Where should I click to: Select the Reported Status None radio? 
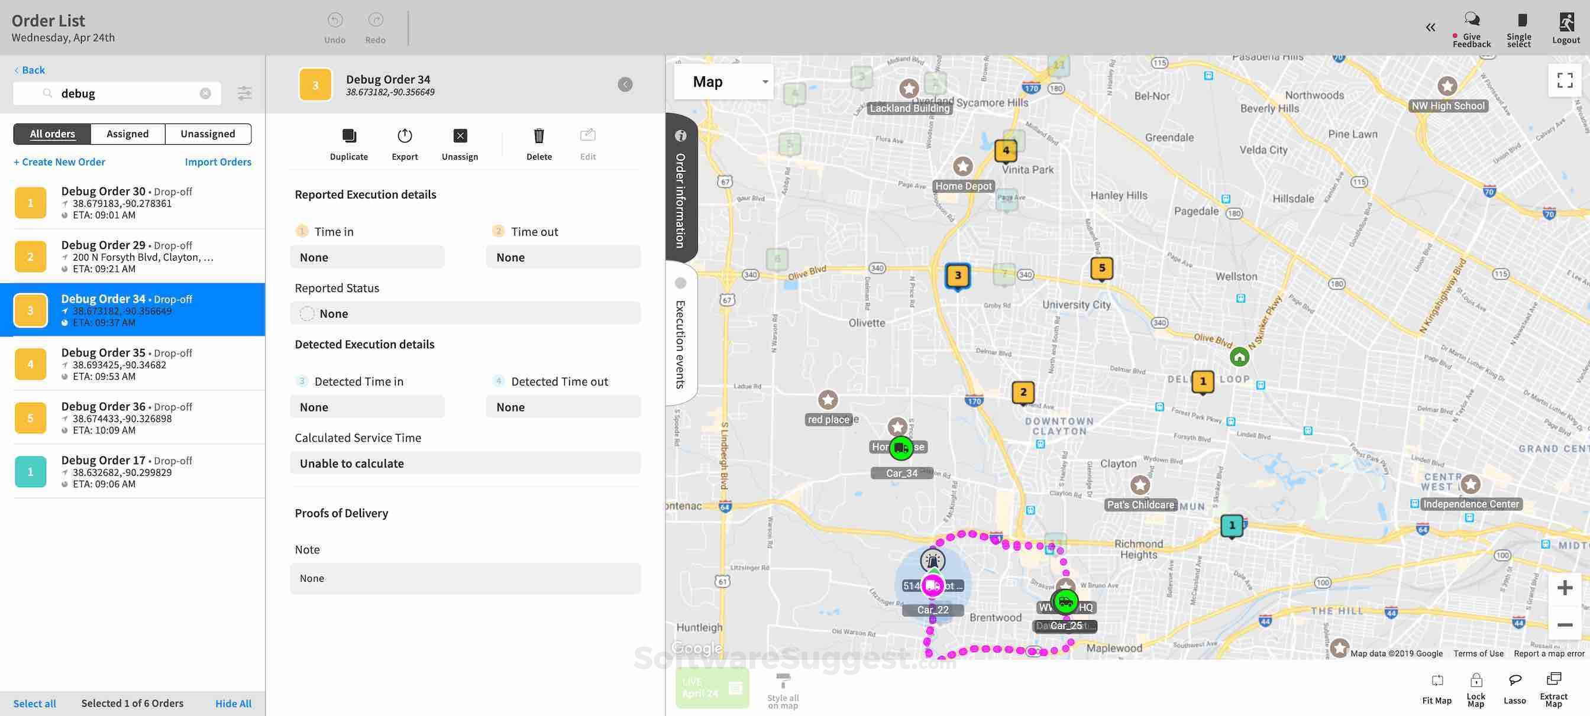[307, 314]
